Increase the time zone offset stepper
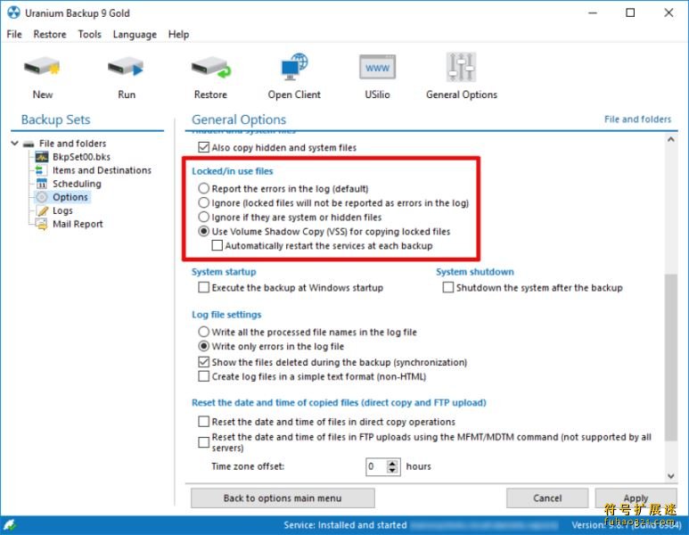 click(392, 463)
